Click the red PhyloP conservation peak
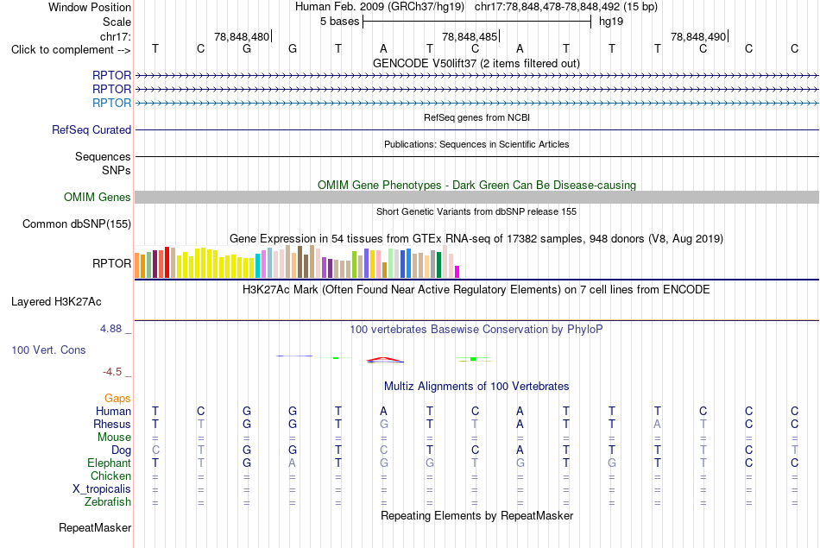820x548 pixels. (384, 359)
